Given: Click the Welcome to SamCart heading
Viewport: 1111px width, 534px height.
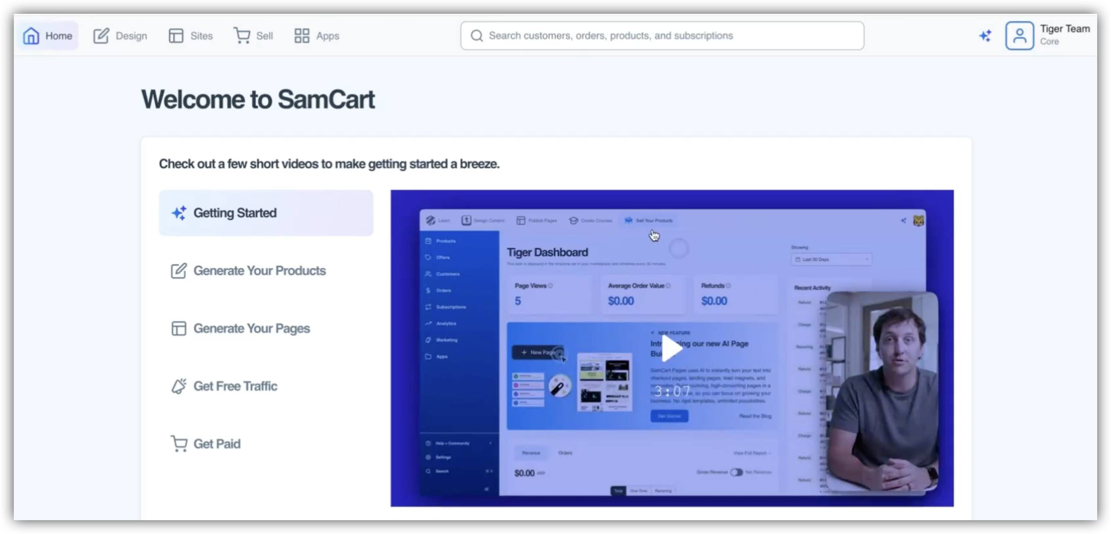Looking at the screenshot, I should pyautogui.click(x=258, y=99).
